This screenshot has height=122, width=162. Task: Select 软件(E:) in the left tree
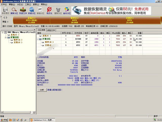pyautogui.click(x=18, y=40)
